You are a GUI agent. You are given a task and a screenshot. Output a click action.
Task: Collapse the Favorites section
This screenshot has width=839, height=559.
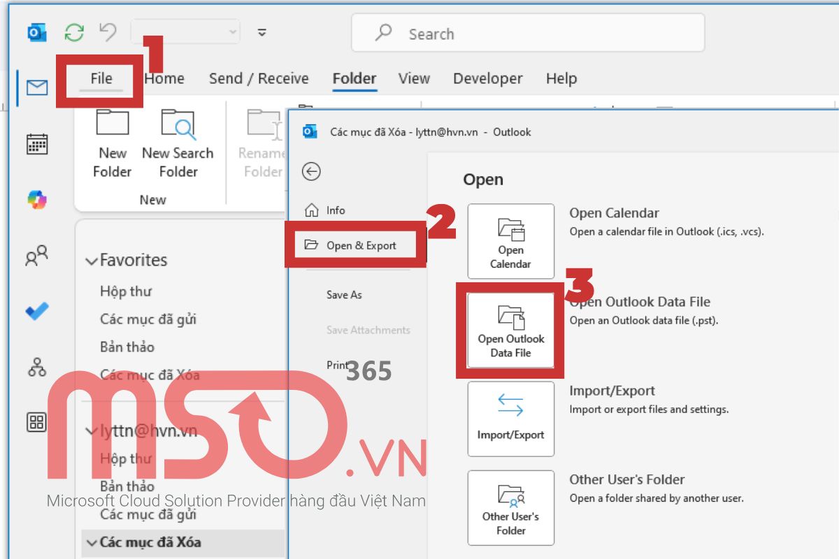91,261
